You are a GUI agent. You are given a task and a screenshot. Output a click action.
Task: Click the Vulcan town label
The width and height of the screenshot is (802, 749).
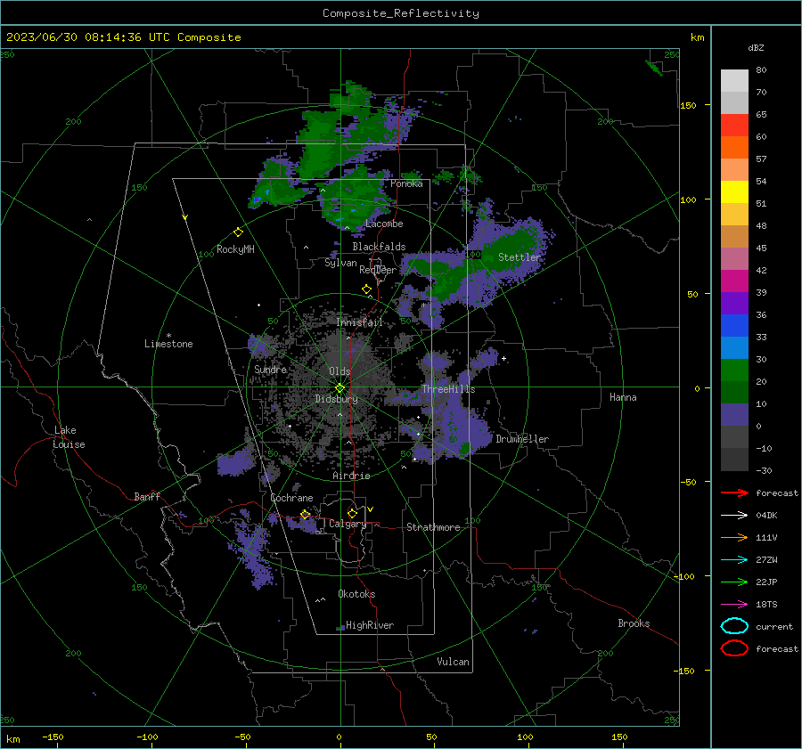[453, 662]
